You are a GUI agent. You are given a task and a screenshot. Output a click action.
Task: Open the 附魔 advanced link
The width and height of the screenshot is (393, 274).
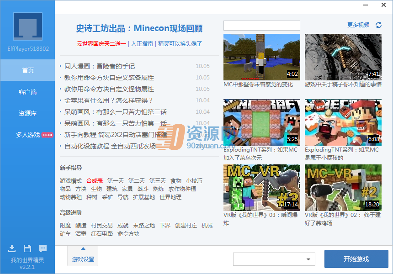point(65,226)
